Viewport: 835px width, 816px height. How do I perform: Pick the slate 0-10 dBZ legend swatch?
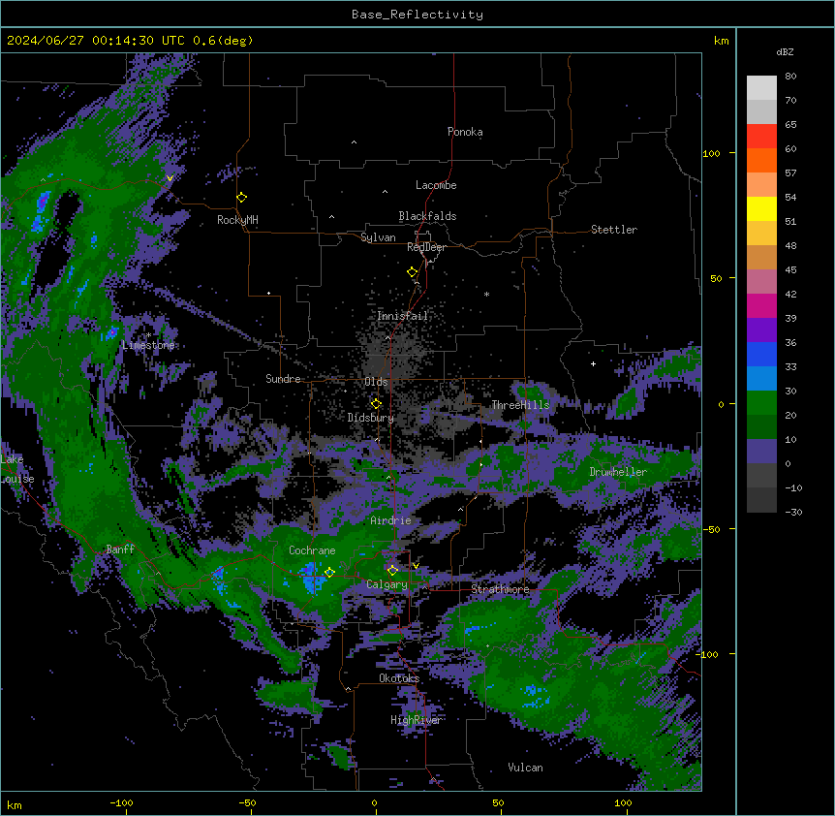click(761, 452)
